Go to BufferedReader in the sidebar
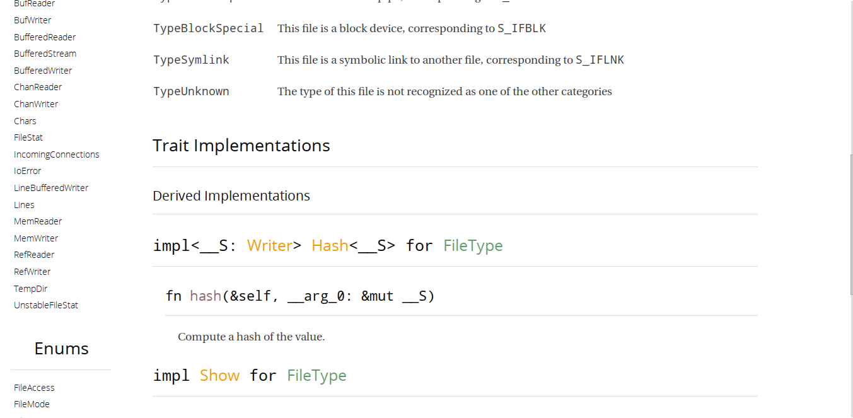Viewport: 853px width, 418px height. 45,37
